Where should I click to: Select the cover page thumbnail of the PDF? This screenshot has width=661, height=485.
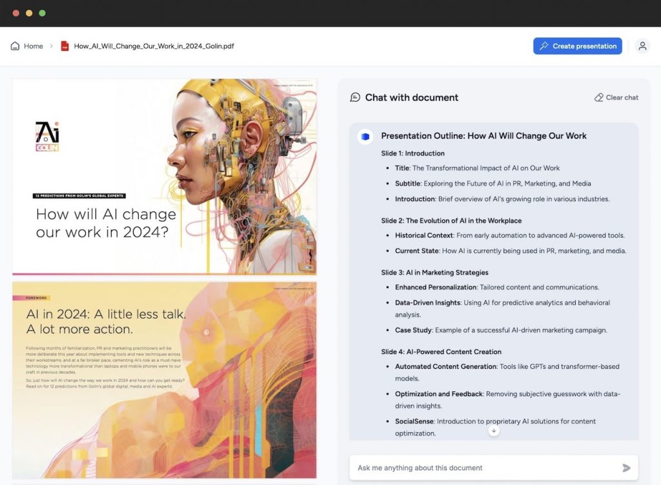(x=165, y=174)
